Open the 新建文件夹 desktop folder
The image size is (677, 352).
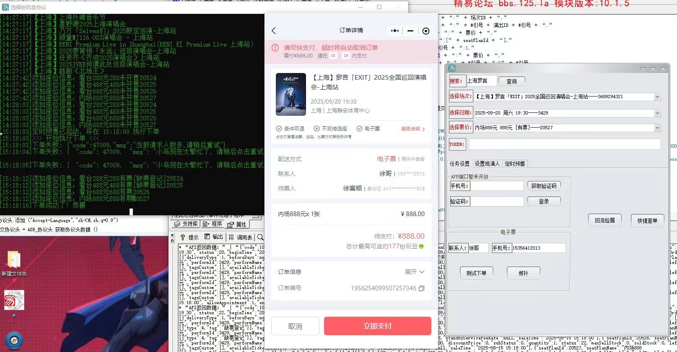click(x=14, y=264)
